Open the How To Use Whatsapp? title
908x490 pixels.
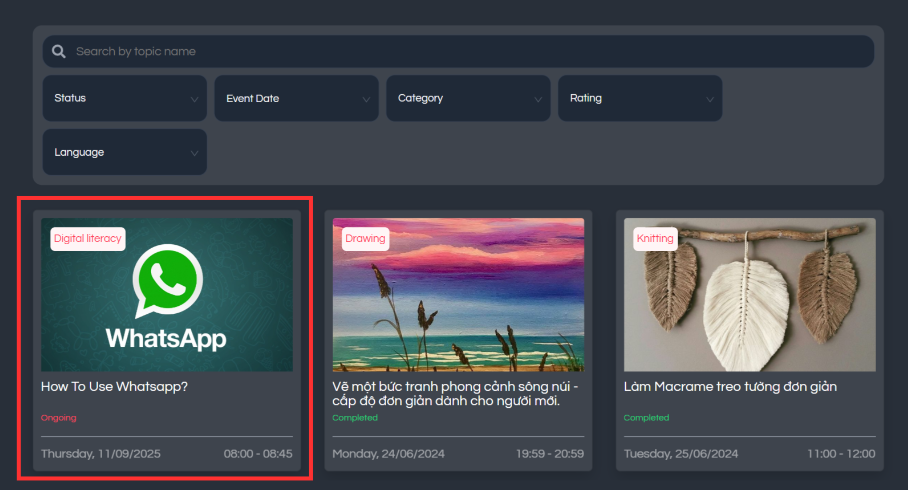click(114, 386)
